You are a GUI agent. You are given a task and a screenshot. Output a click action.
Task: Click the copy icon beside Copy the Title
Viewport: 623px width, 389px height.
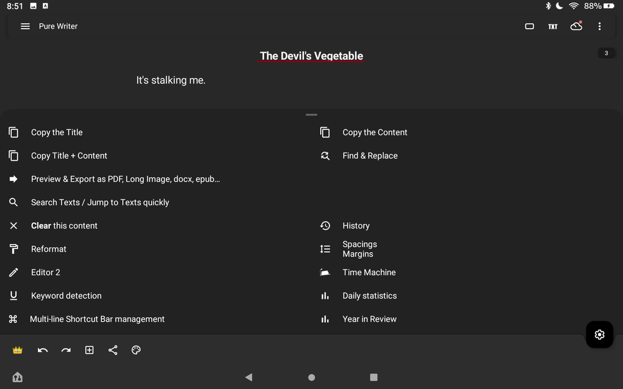14,132
